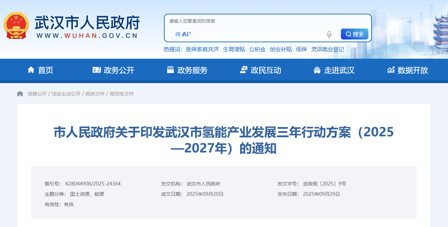Click the home icon beside 首页
Viewport: 448px width, 227px height.
[x=31, y=70]
